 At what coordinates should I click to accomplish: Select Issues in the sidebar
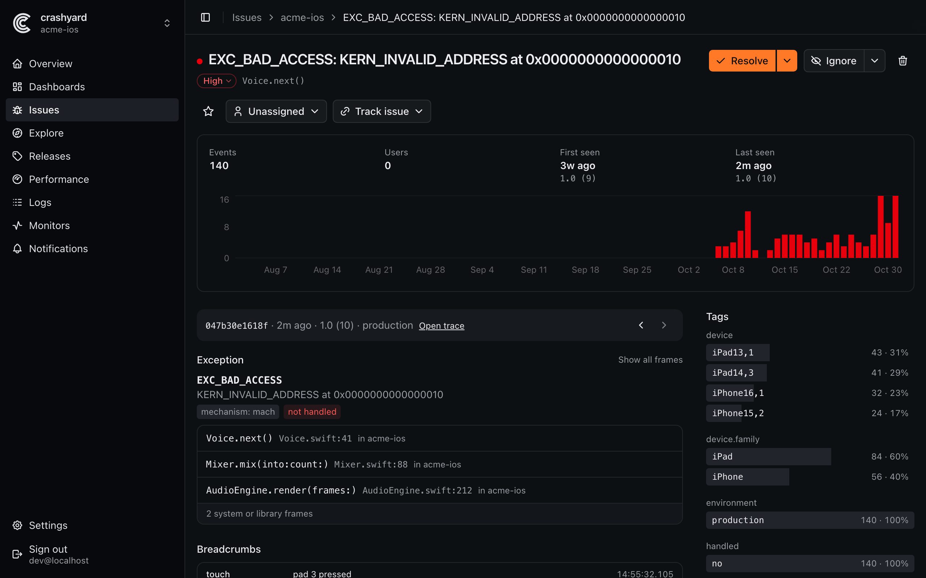pos(92,110)
